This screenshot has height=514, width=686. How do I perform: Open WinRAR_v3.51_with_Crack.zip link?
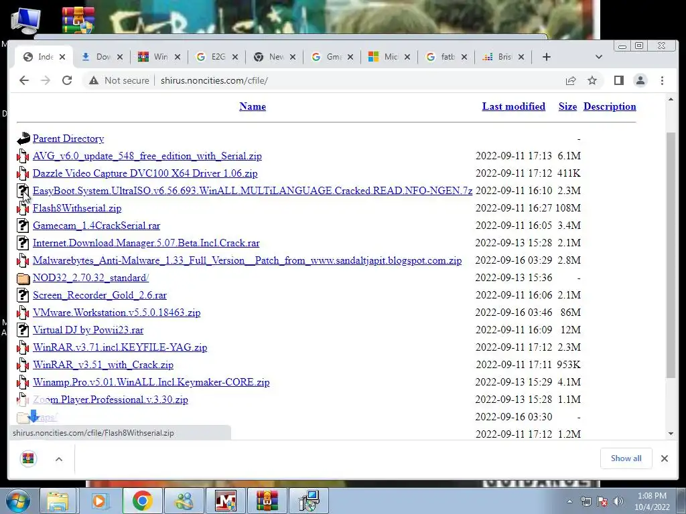[102, 365]
